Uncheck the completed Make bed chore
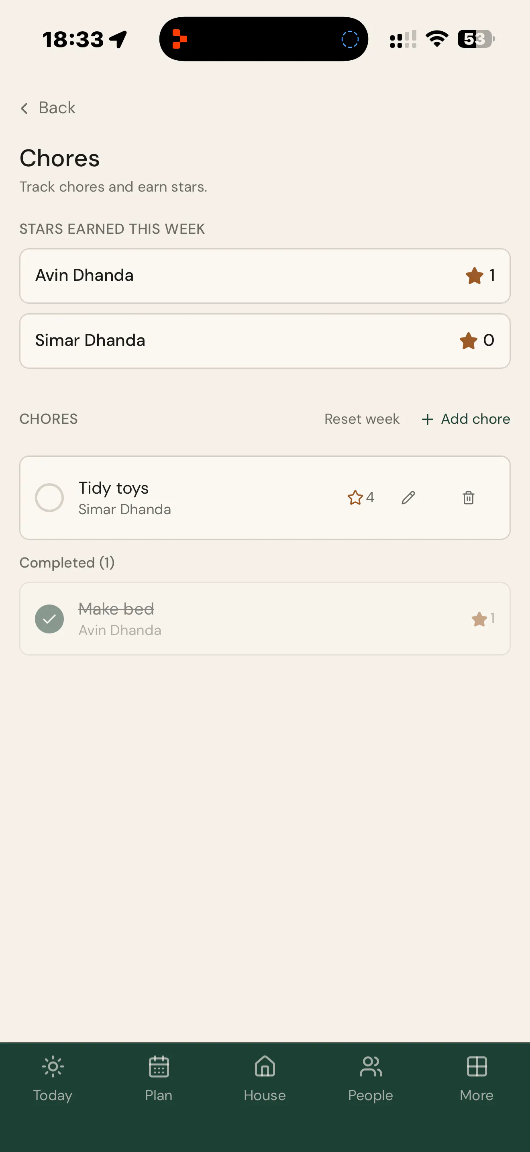The image size is (530, 1152). (49, 619)
